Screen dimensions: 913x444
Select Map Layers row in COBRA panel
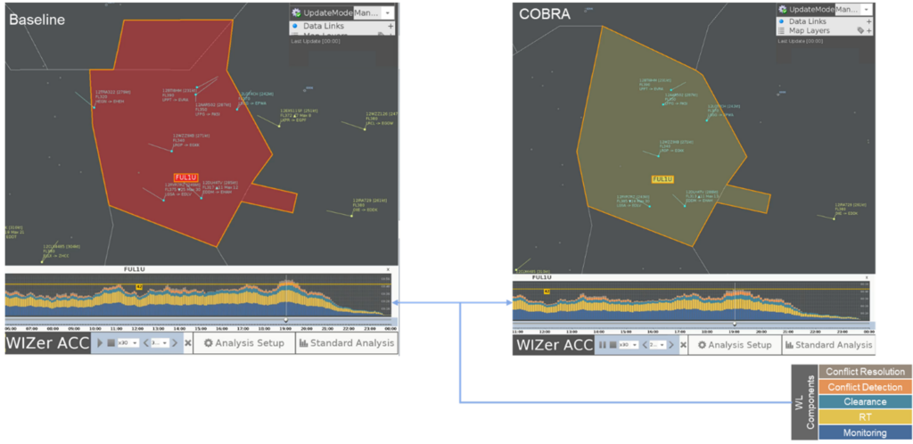coord(825,31)
